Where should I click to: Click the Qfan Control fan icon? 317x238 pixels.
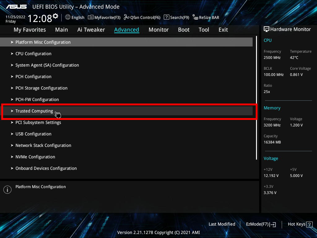[x=126, y=17]
